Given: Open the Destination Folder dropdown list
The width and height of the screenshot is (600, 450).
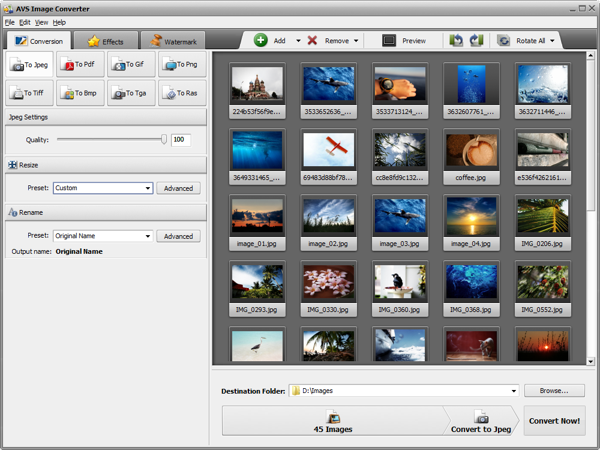Looking at the screenshot, I should (x=514, y=391).
